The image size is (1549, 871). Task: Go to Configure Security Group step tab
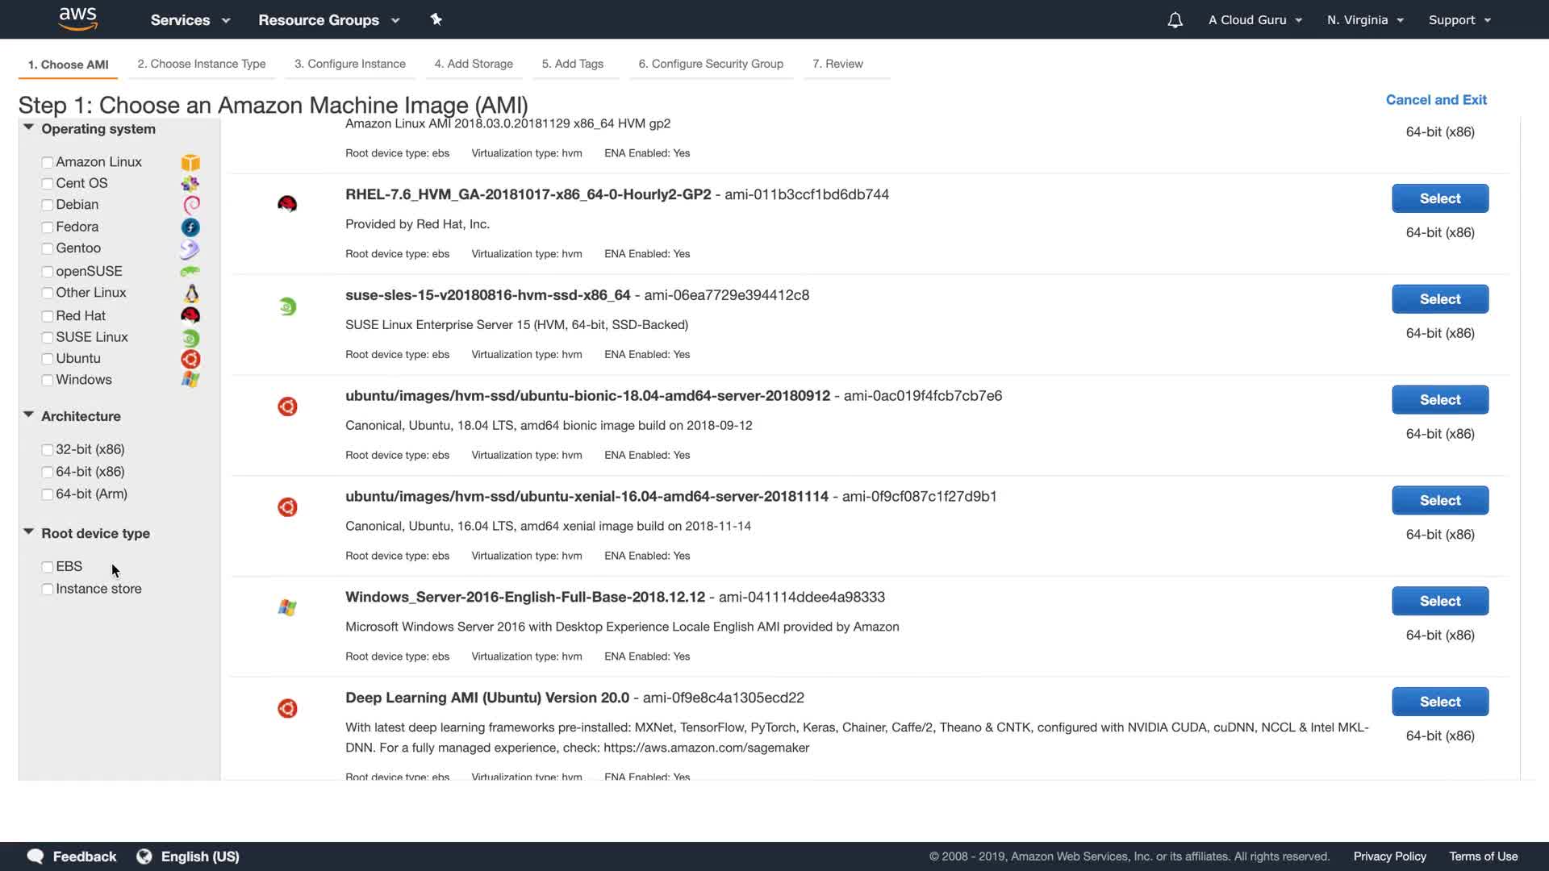tap(711, 64)
